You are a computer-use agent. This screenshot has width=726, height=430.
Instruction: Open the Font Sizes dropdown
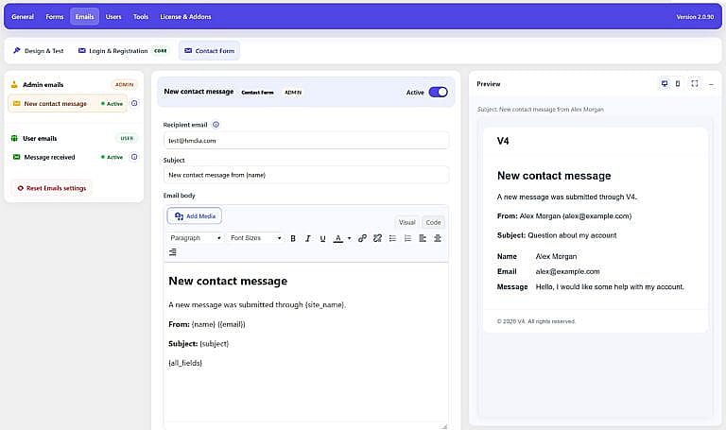click(x=255, y=238)
